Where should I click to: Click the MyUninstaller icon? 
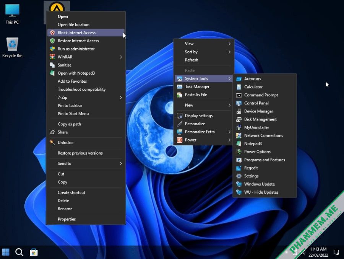[239, 127]
